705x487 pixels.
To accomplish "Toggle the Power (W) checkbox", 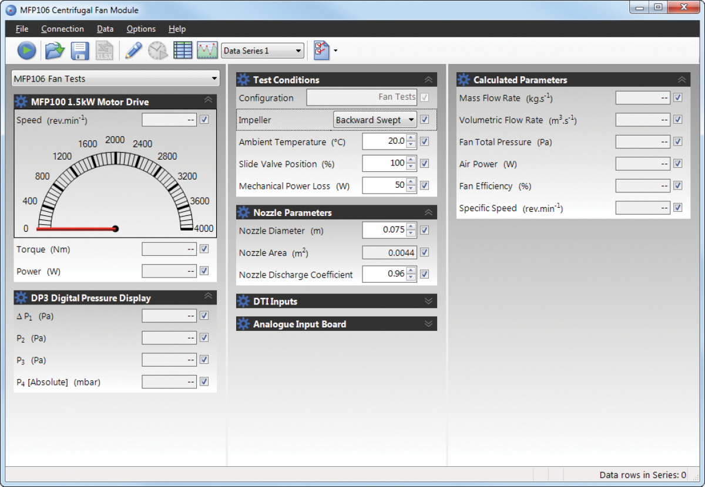I will (x=204, y=270).
